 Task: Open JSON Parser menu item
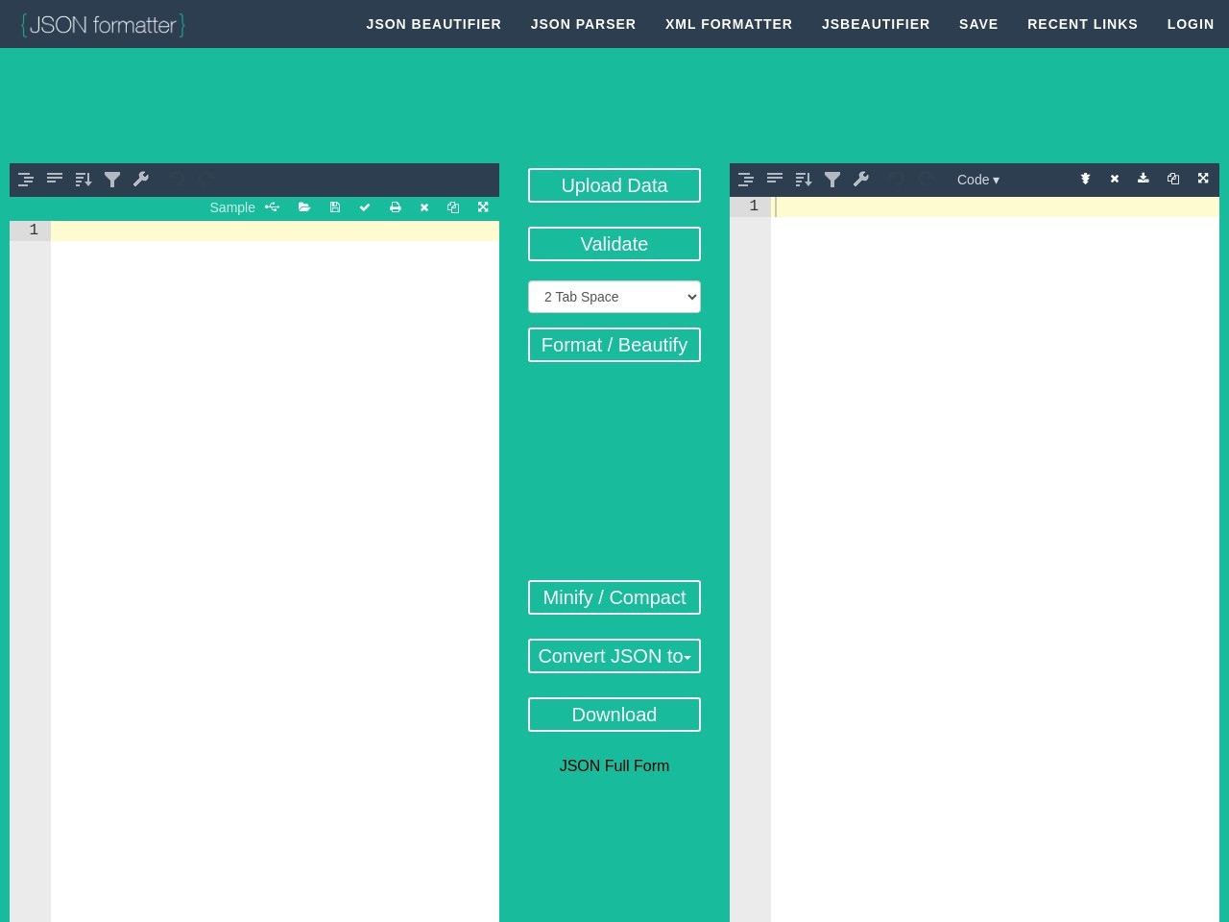pyautogui.click(x=584, y=24)
